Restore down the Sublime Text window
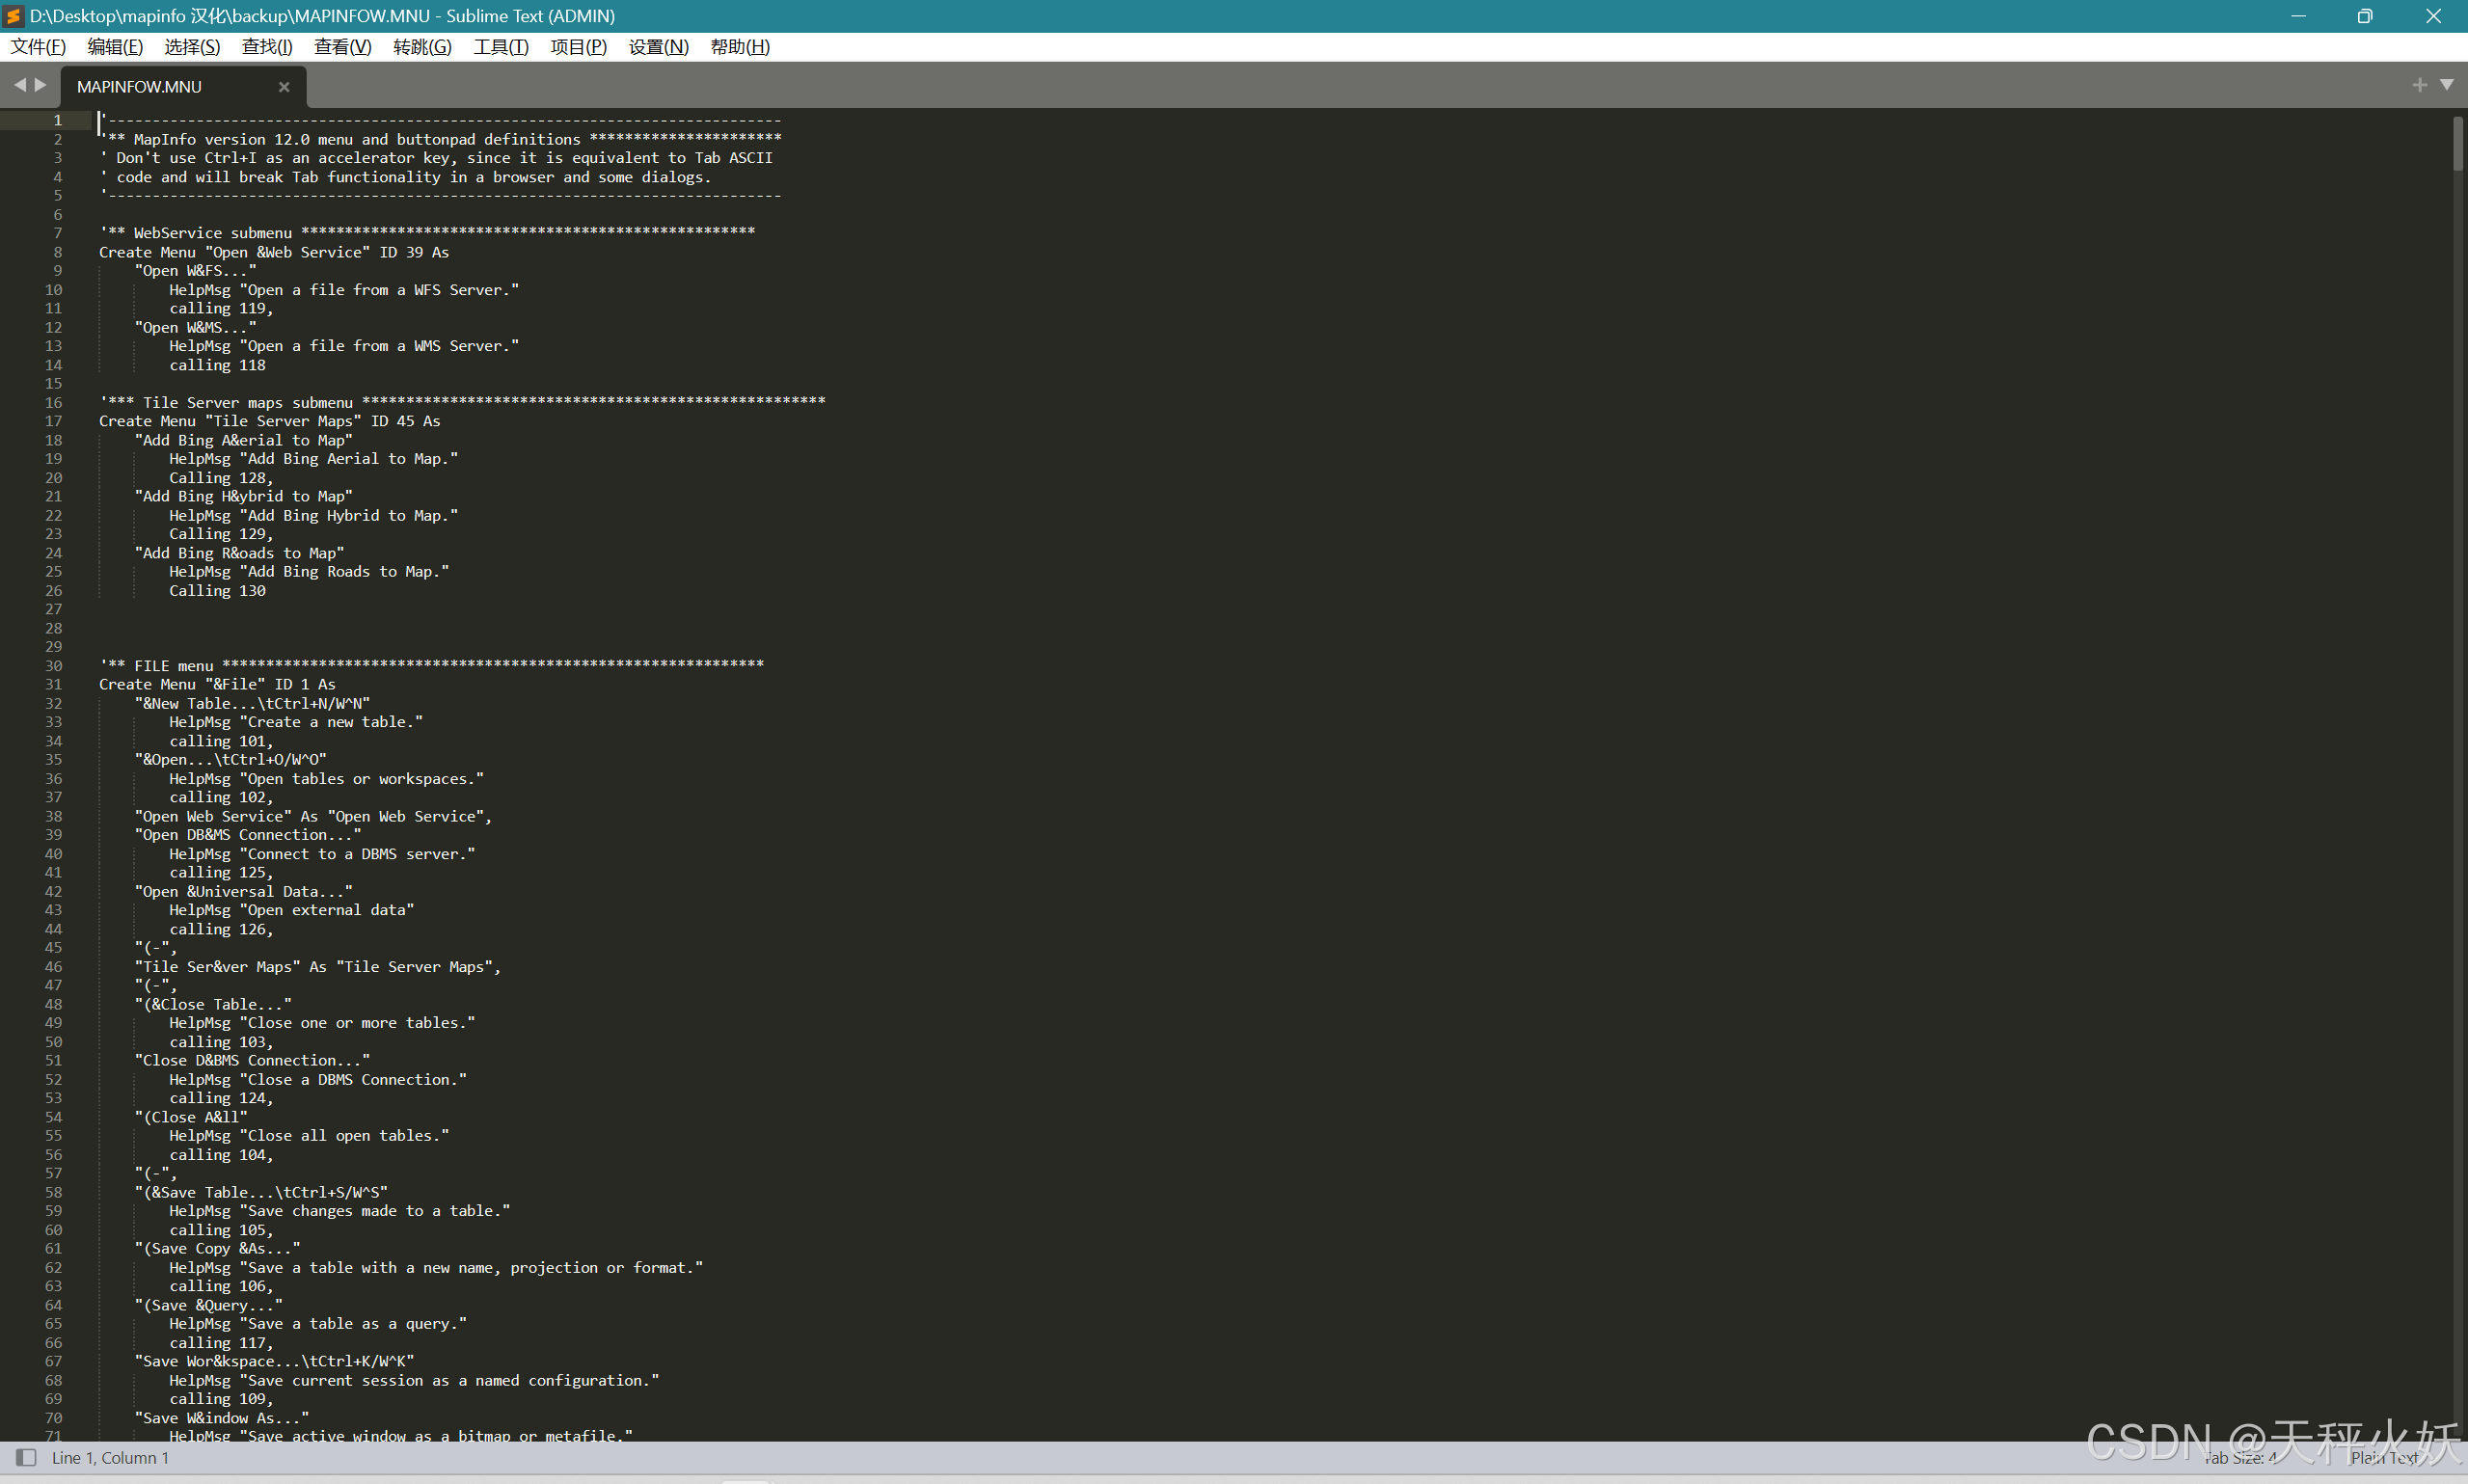Viewport: 2468px width, 1484px height. point(2364,16)
